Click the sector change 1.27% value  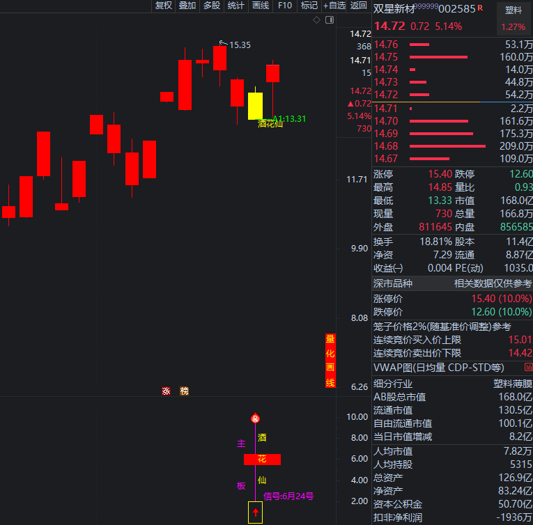tap(513, 27)
